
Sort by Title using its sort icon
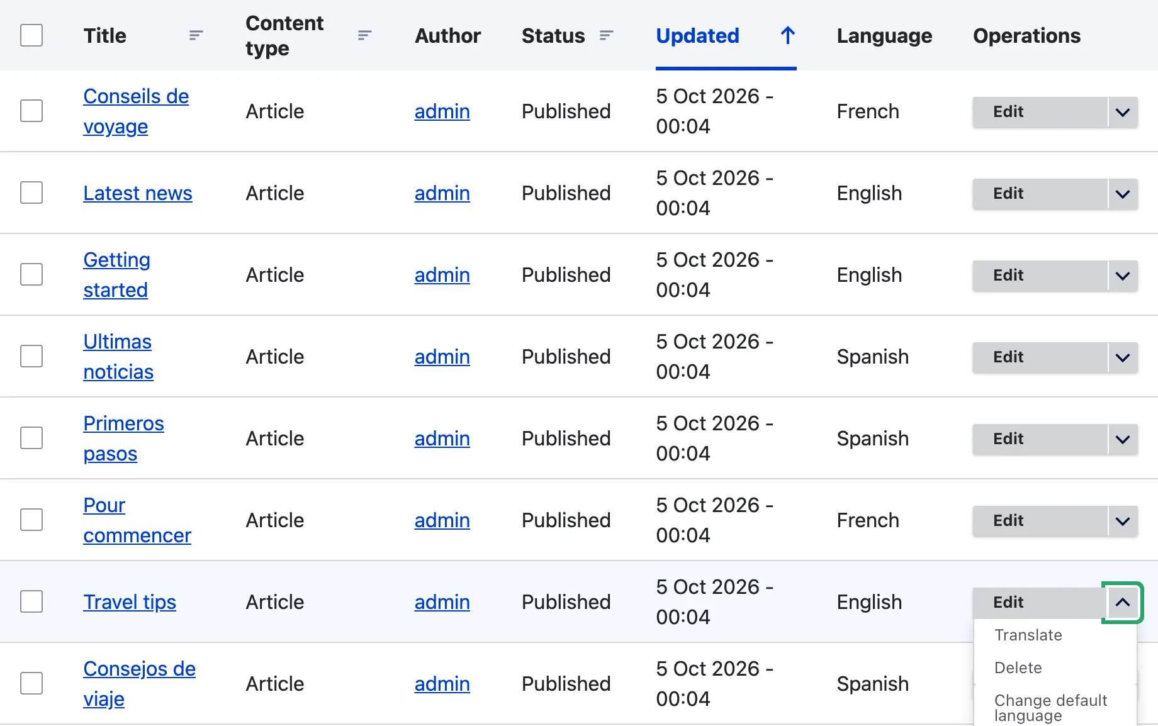point(196,36)
